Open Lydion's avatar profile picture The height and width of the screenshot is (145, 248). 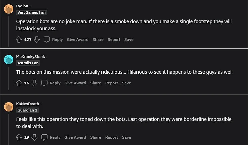point(9,9)
